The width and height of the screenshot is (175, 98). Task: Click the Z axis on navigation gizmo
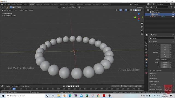(x=139, y=14)
